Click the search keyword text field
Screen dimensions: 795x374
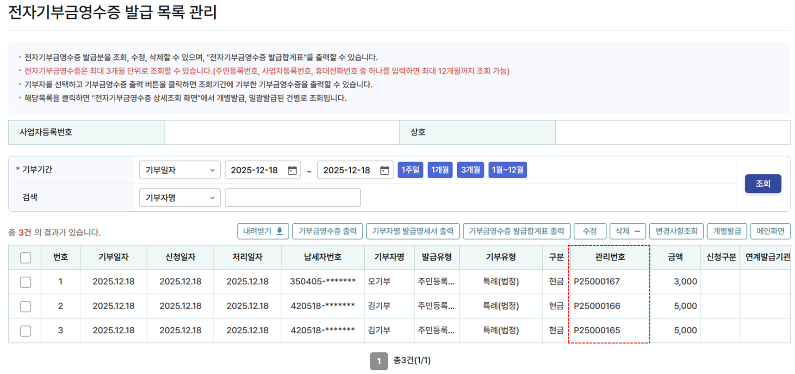292,198
